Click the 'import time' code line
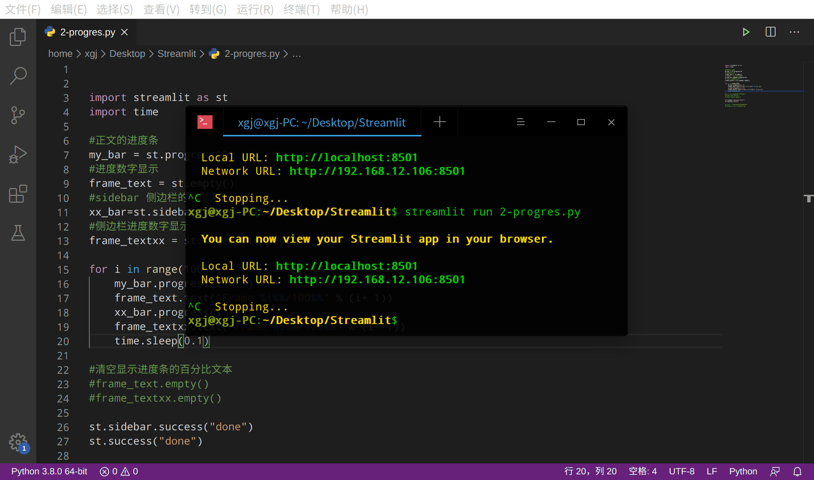Viewport: 814px width, 480px height. pos(124,112)
